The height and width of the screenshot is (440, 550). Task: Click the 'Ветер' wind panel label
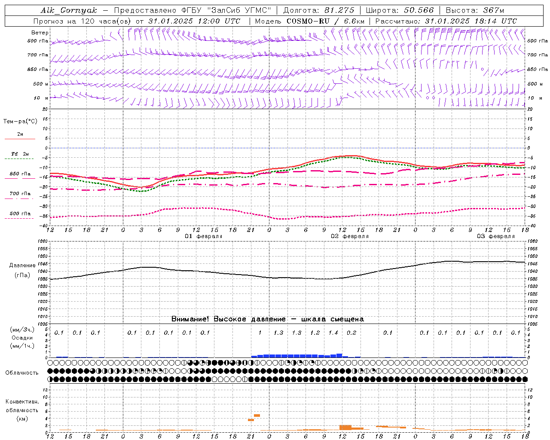click(40, 33)
